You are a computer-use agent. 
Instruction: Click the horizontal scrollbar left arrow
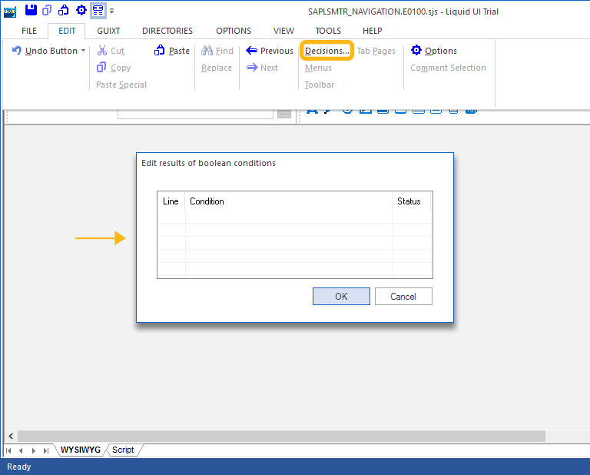coord(9,436)
